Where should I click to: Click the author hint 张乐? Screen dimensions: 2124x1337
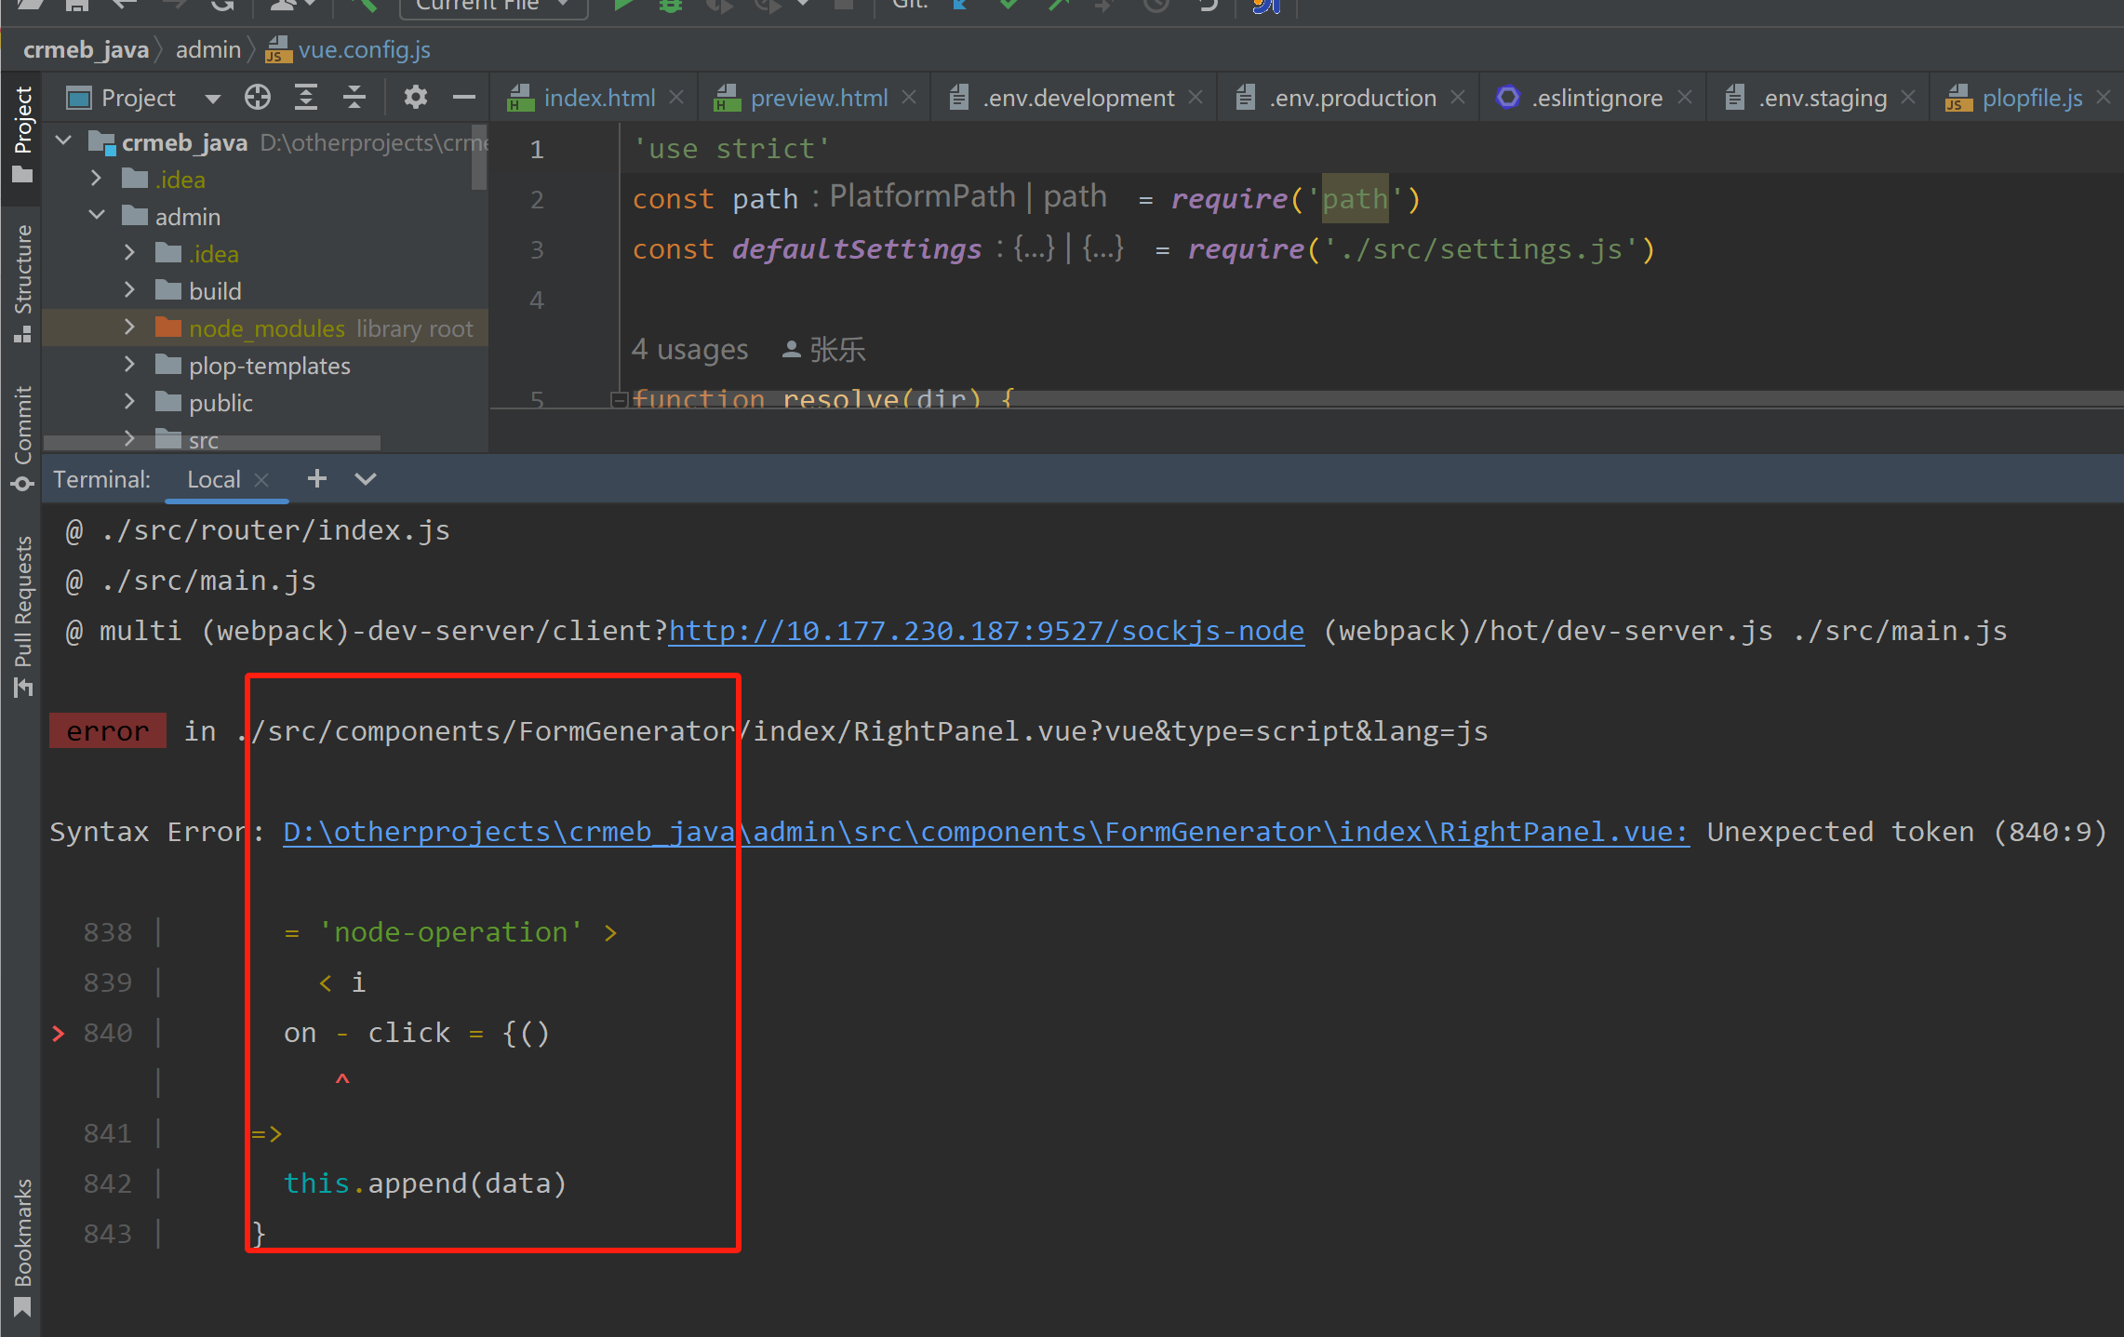[823, 349]
